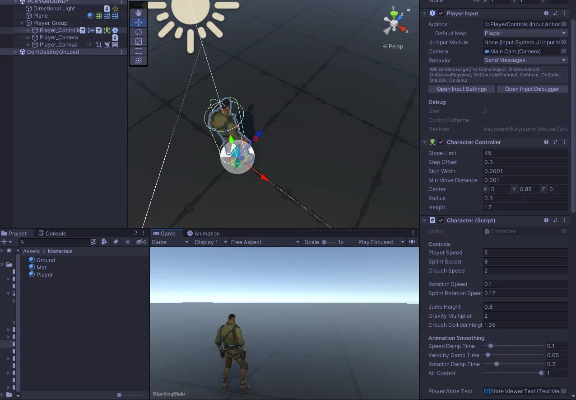The width and height of the screenshot is (576, 400).
Task: Open the Game view mode dropdown
Action: tap(170, 242)
